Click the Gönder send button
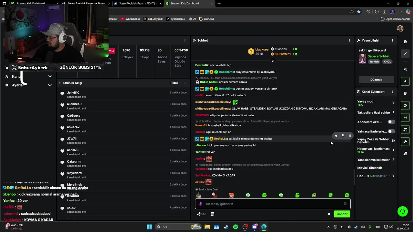 click(342, 214)
